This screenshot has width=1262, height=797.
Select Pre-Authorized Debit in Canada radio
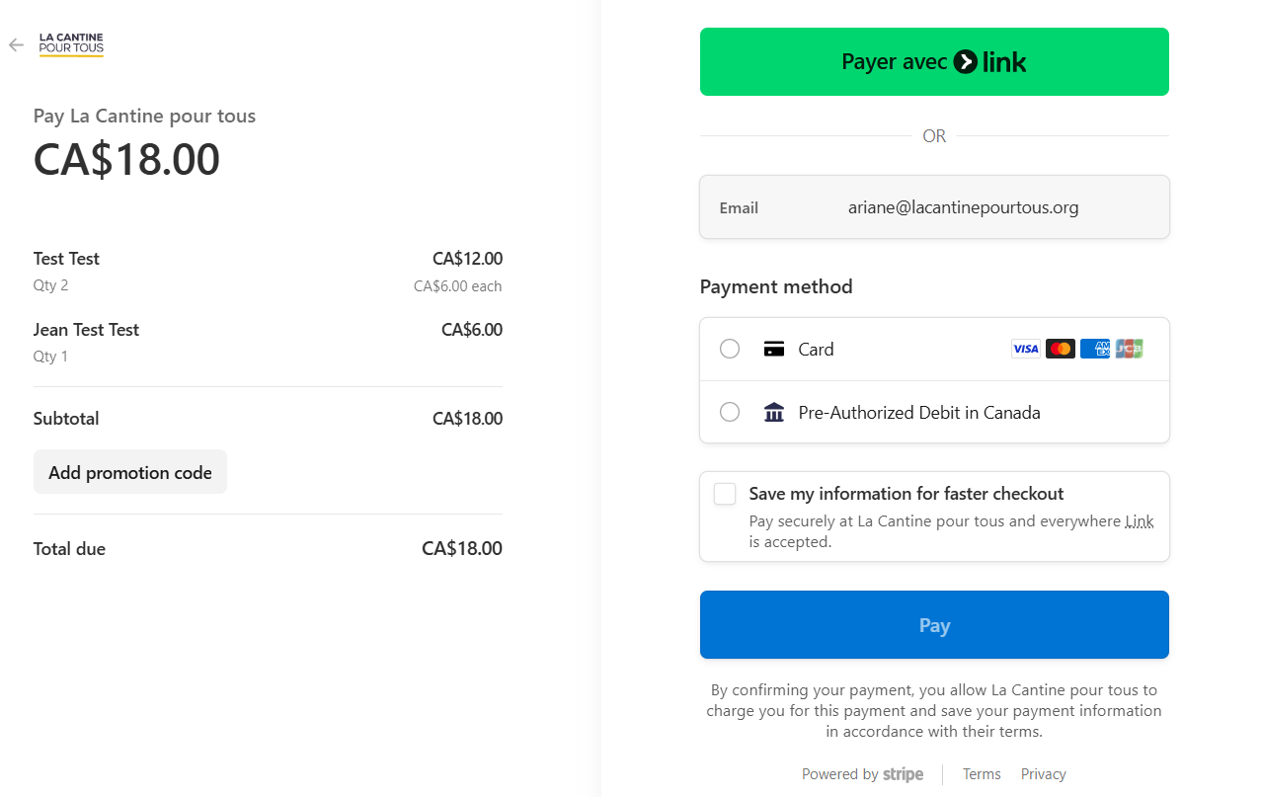[x=730, y=412]
